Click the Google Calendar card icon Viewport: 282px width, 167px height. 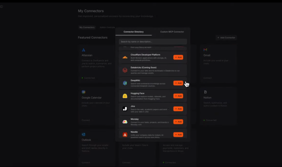click(83, 92)
